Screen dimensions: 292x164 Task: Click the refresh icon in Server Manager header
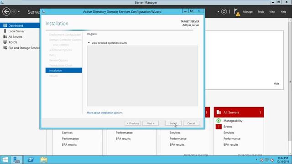[224, 12]
